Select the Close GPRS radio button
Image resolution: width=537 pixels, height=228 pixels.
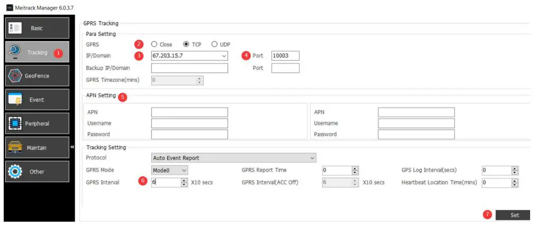click(x=154, y=44)
